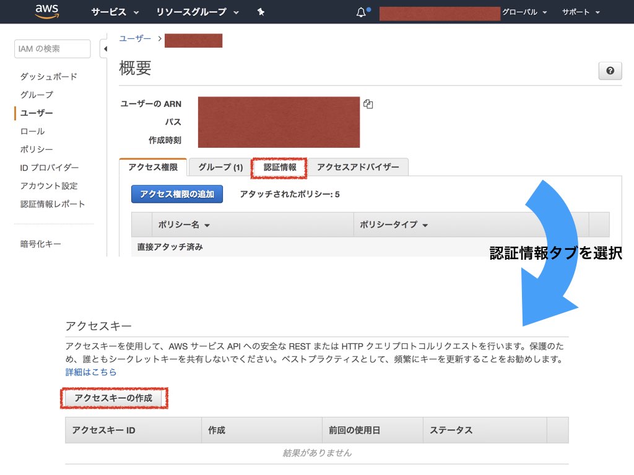This screenshot has height=475, width=634.
Task: Switch to the アクセス権限 tab
Action: (154, 167)
